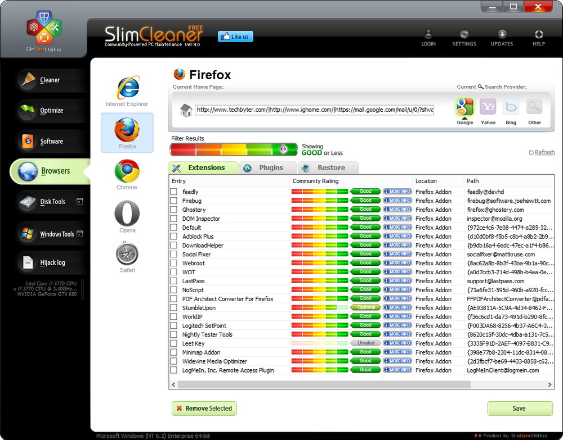563x440 pixels.
Task: Click the SlimWare Utilities logo
Action: coord(44,31)
